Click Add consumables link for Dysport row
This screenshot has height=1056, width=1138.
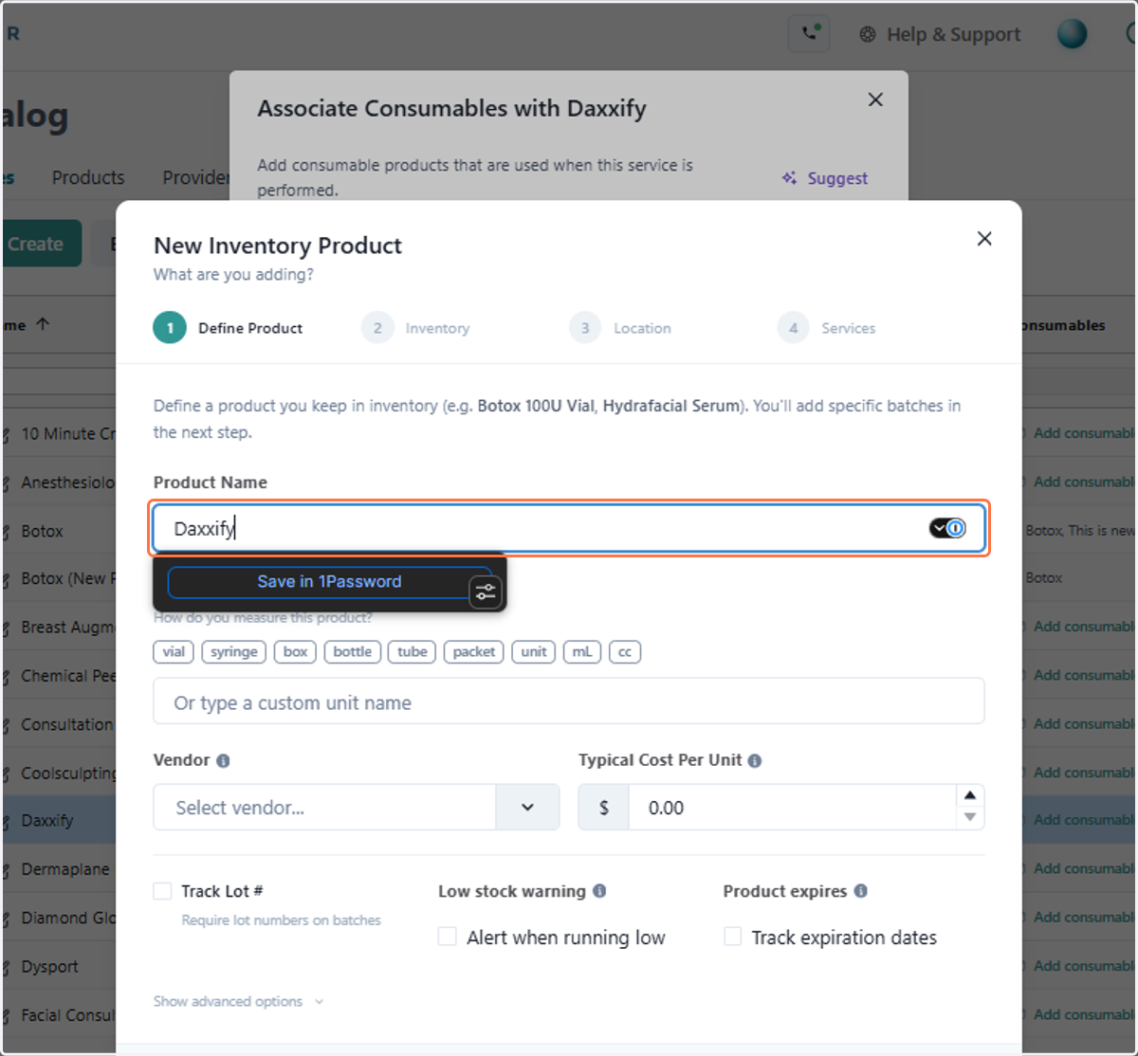click(x=1084, y=966)
